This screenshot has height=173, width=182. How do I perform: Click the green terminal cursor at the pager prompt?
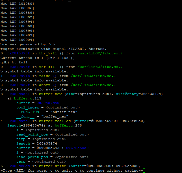pyautogui.click(x=144, y=170)
